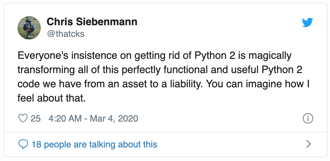Open the 4:20 AM time link

[x=65, y=118]
